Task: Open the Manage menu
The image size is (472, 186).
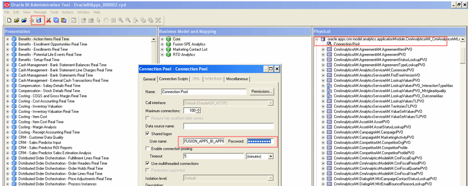Action: click(40, 12)
